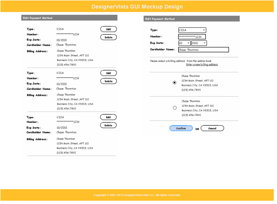
Task: Select the second unselected billing address radio
Action: (175, 108)
